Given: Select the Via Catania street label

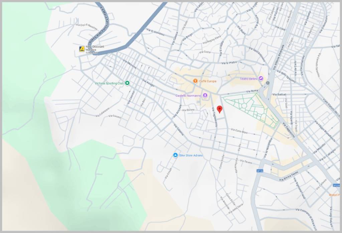Looking at the screenshot, I should click(178, 130).
